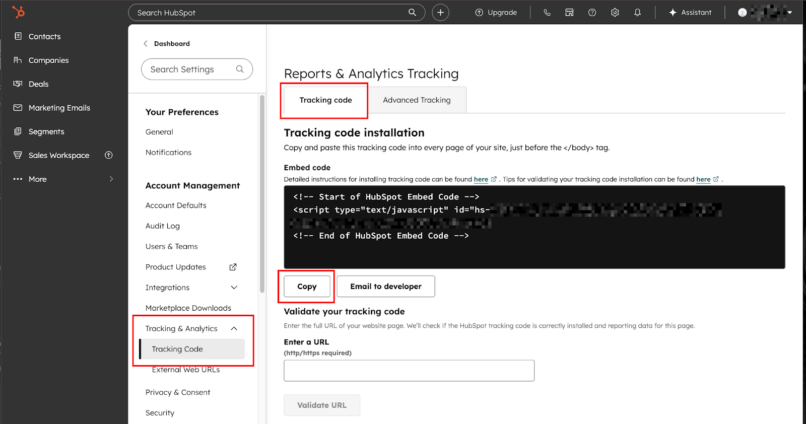Collapse the Tracking & Analytics chevron
This screenshot has width=806, height=424.
[234, 328]
